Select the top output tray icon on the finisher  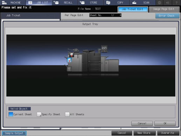(71, 55)
